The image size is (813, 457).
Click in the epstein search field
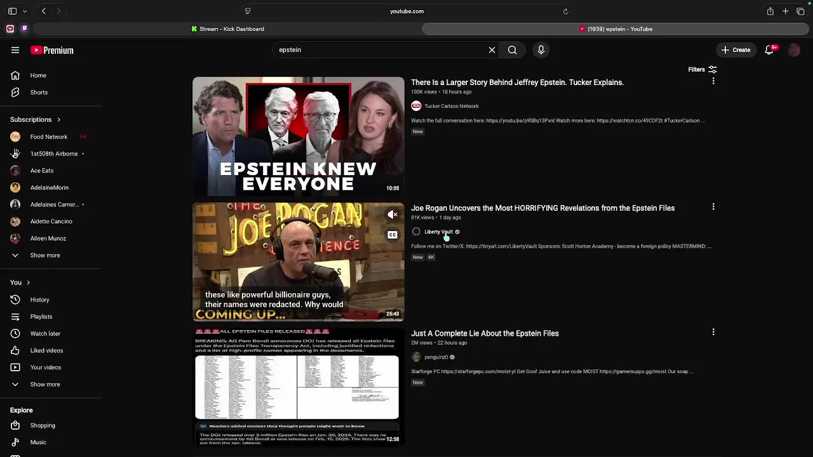(380, 50)
